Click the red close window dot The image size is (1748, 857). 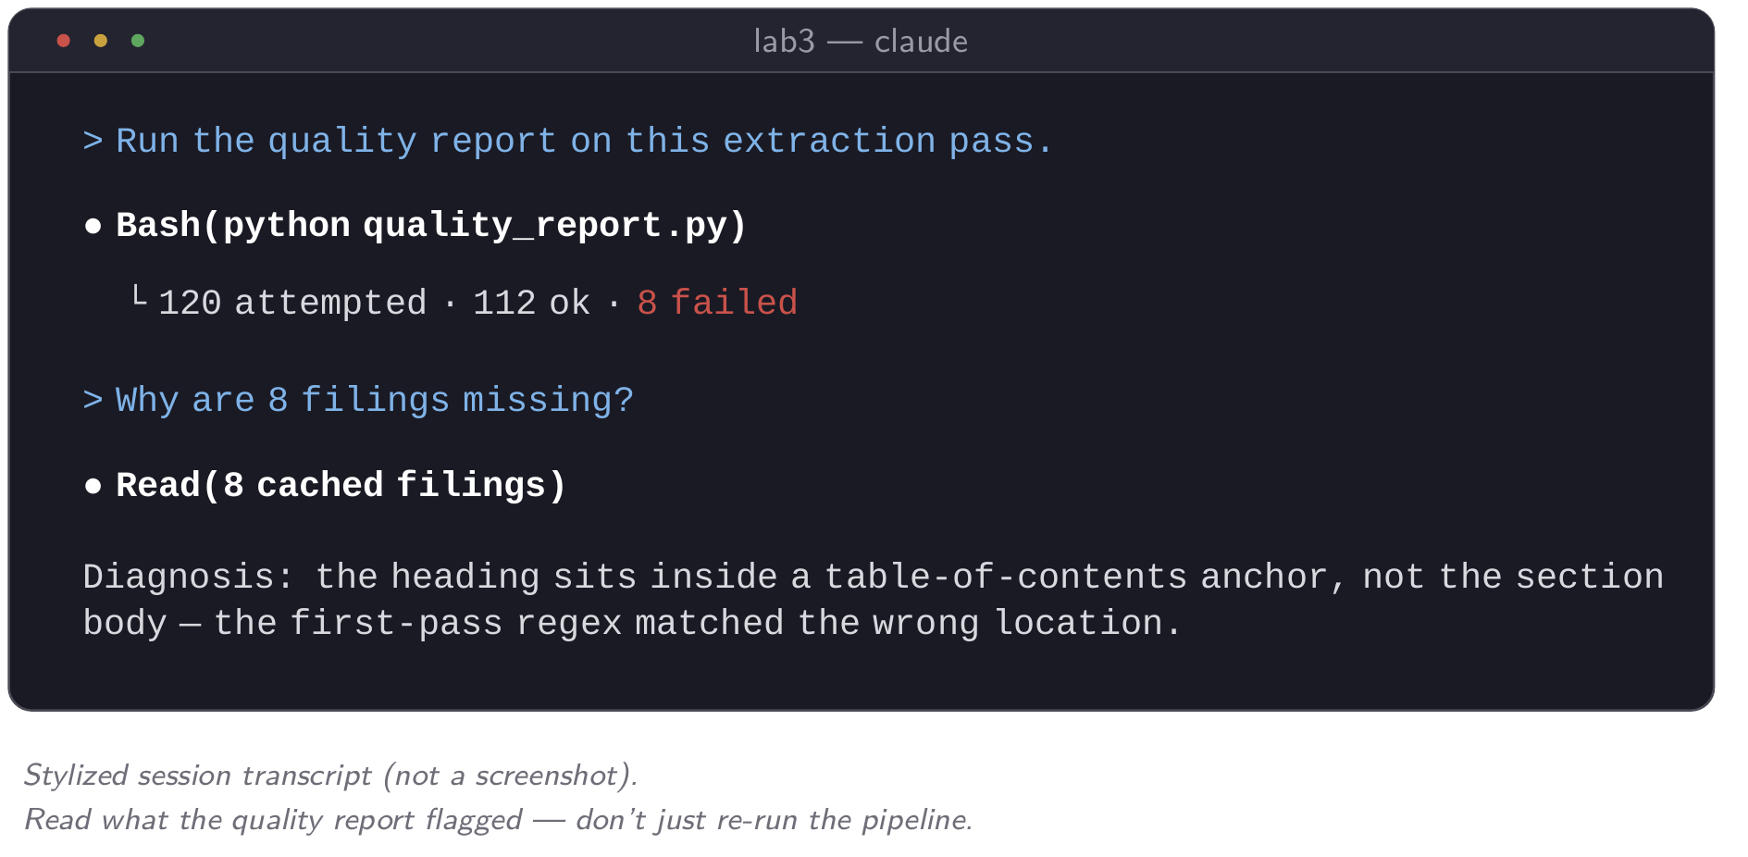(x=64, y=41)
